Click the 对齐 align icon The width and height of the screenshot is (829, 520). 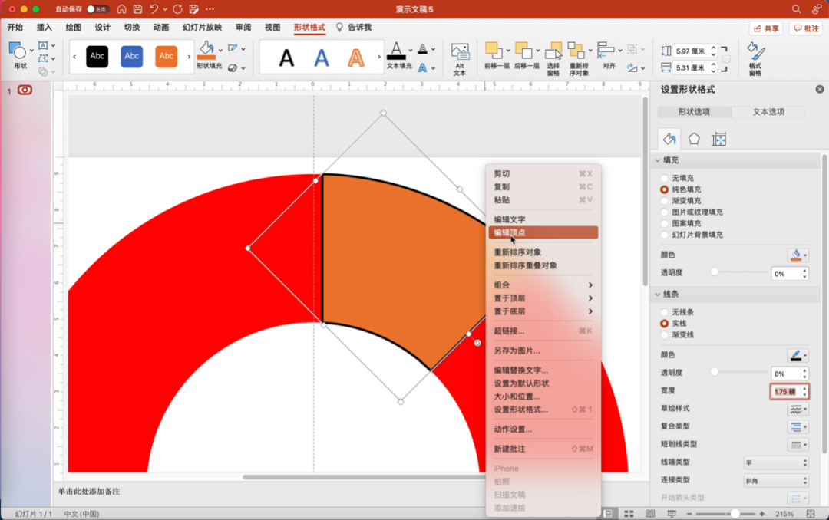pos(606,50)
